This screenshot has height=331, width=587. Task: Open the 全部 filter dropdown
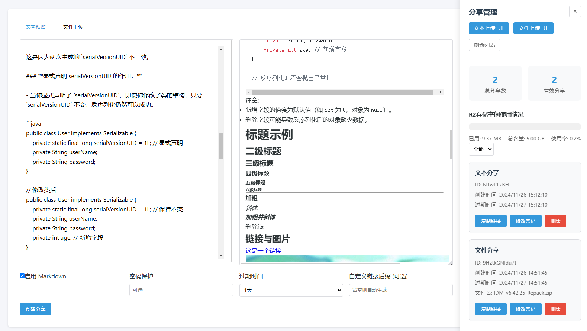pyautogui.click(x=481, y=149)
